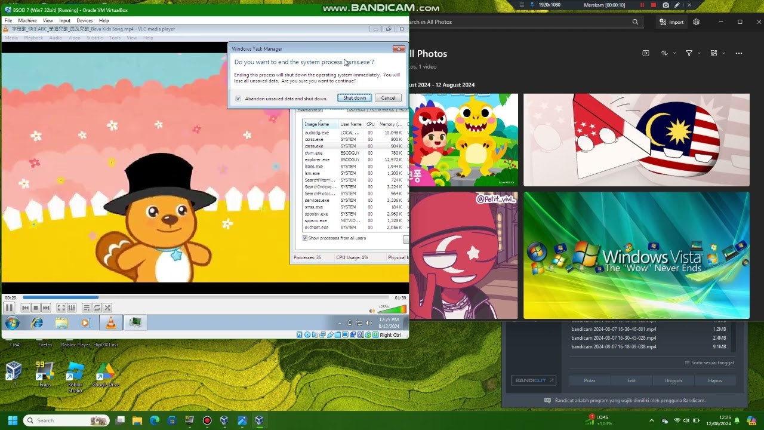Open filter dropdown in Photos
This screenshot has height=430, width=764.
tap(692, 53)
